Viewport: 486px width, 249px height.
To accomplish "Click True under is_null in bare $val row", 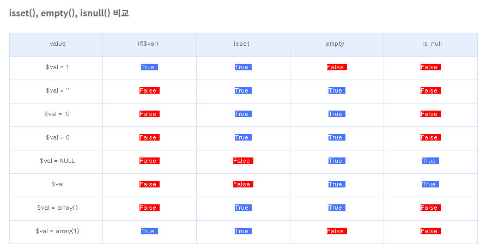I will (x=430, y=184).
